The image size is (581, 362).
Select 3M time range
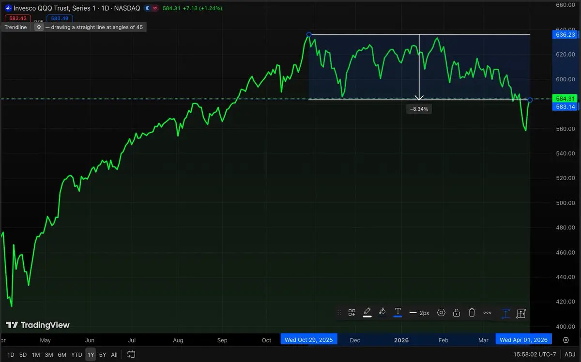click(x=49, y=354)
